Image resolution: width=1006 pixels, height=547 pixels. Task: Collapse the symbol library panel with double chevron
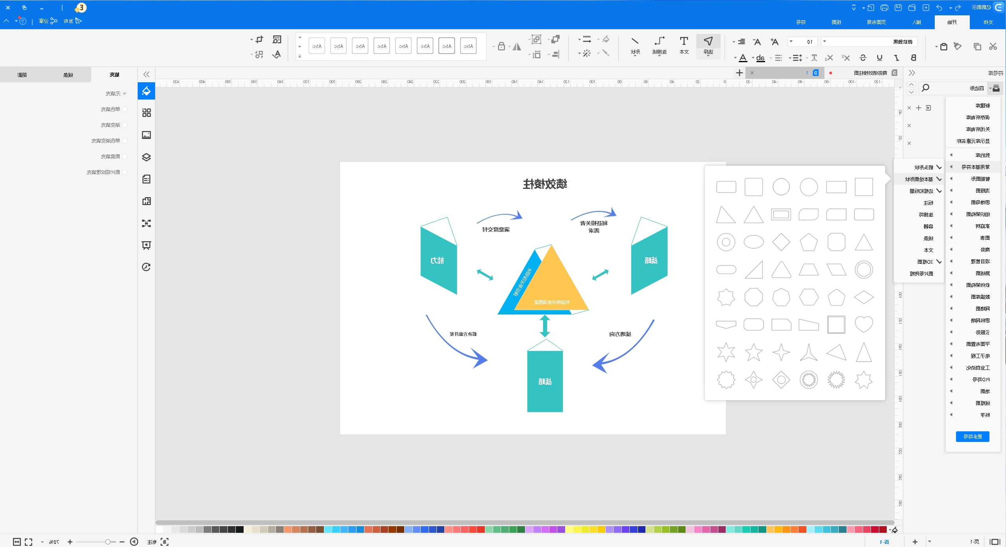click(x=912, y=73)
